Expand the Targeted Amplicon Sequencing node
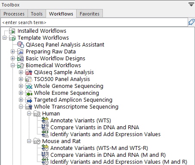195x165 pixels. coord(21,100)
